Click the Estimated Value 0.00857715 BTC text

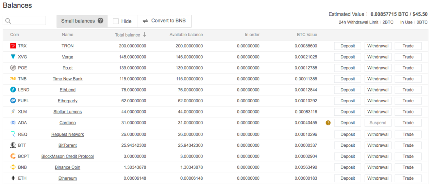click(x=378, y=14)
